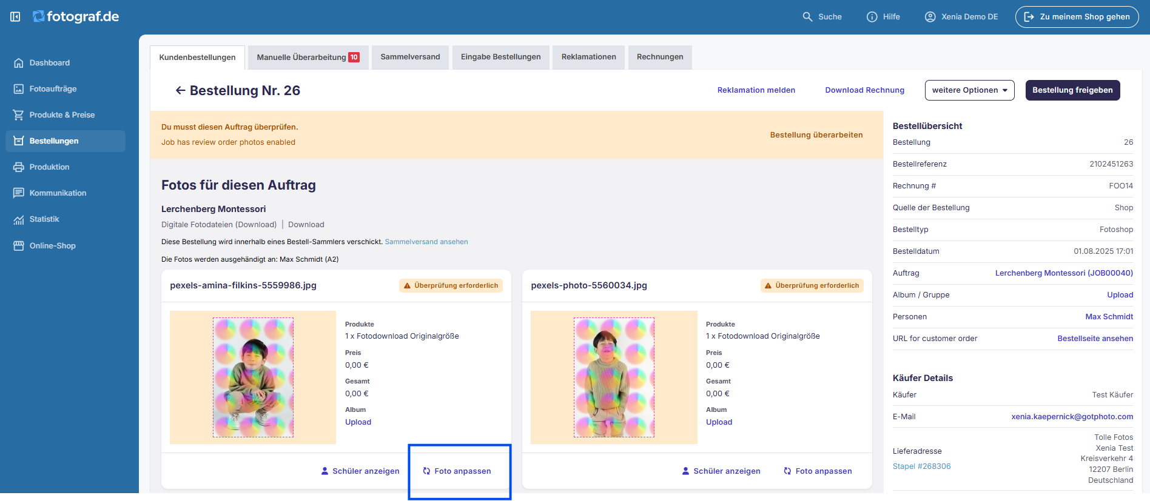
Task: Open Online-Shop in the sidebar
Action: pyautogui.click(x=52, y=245)
